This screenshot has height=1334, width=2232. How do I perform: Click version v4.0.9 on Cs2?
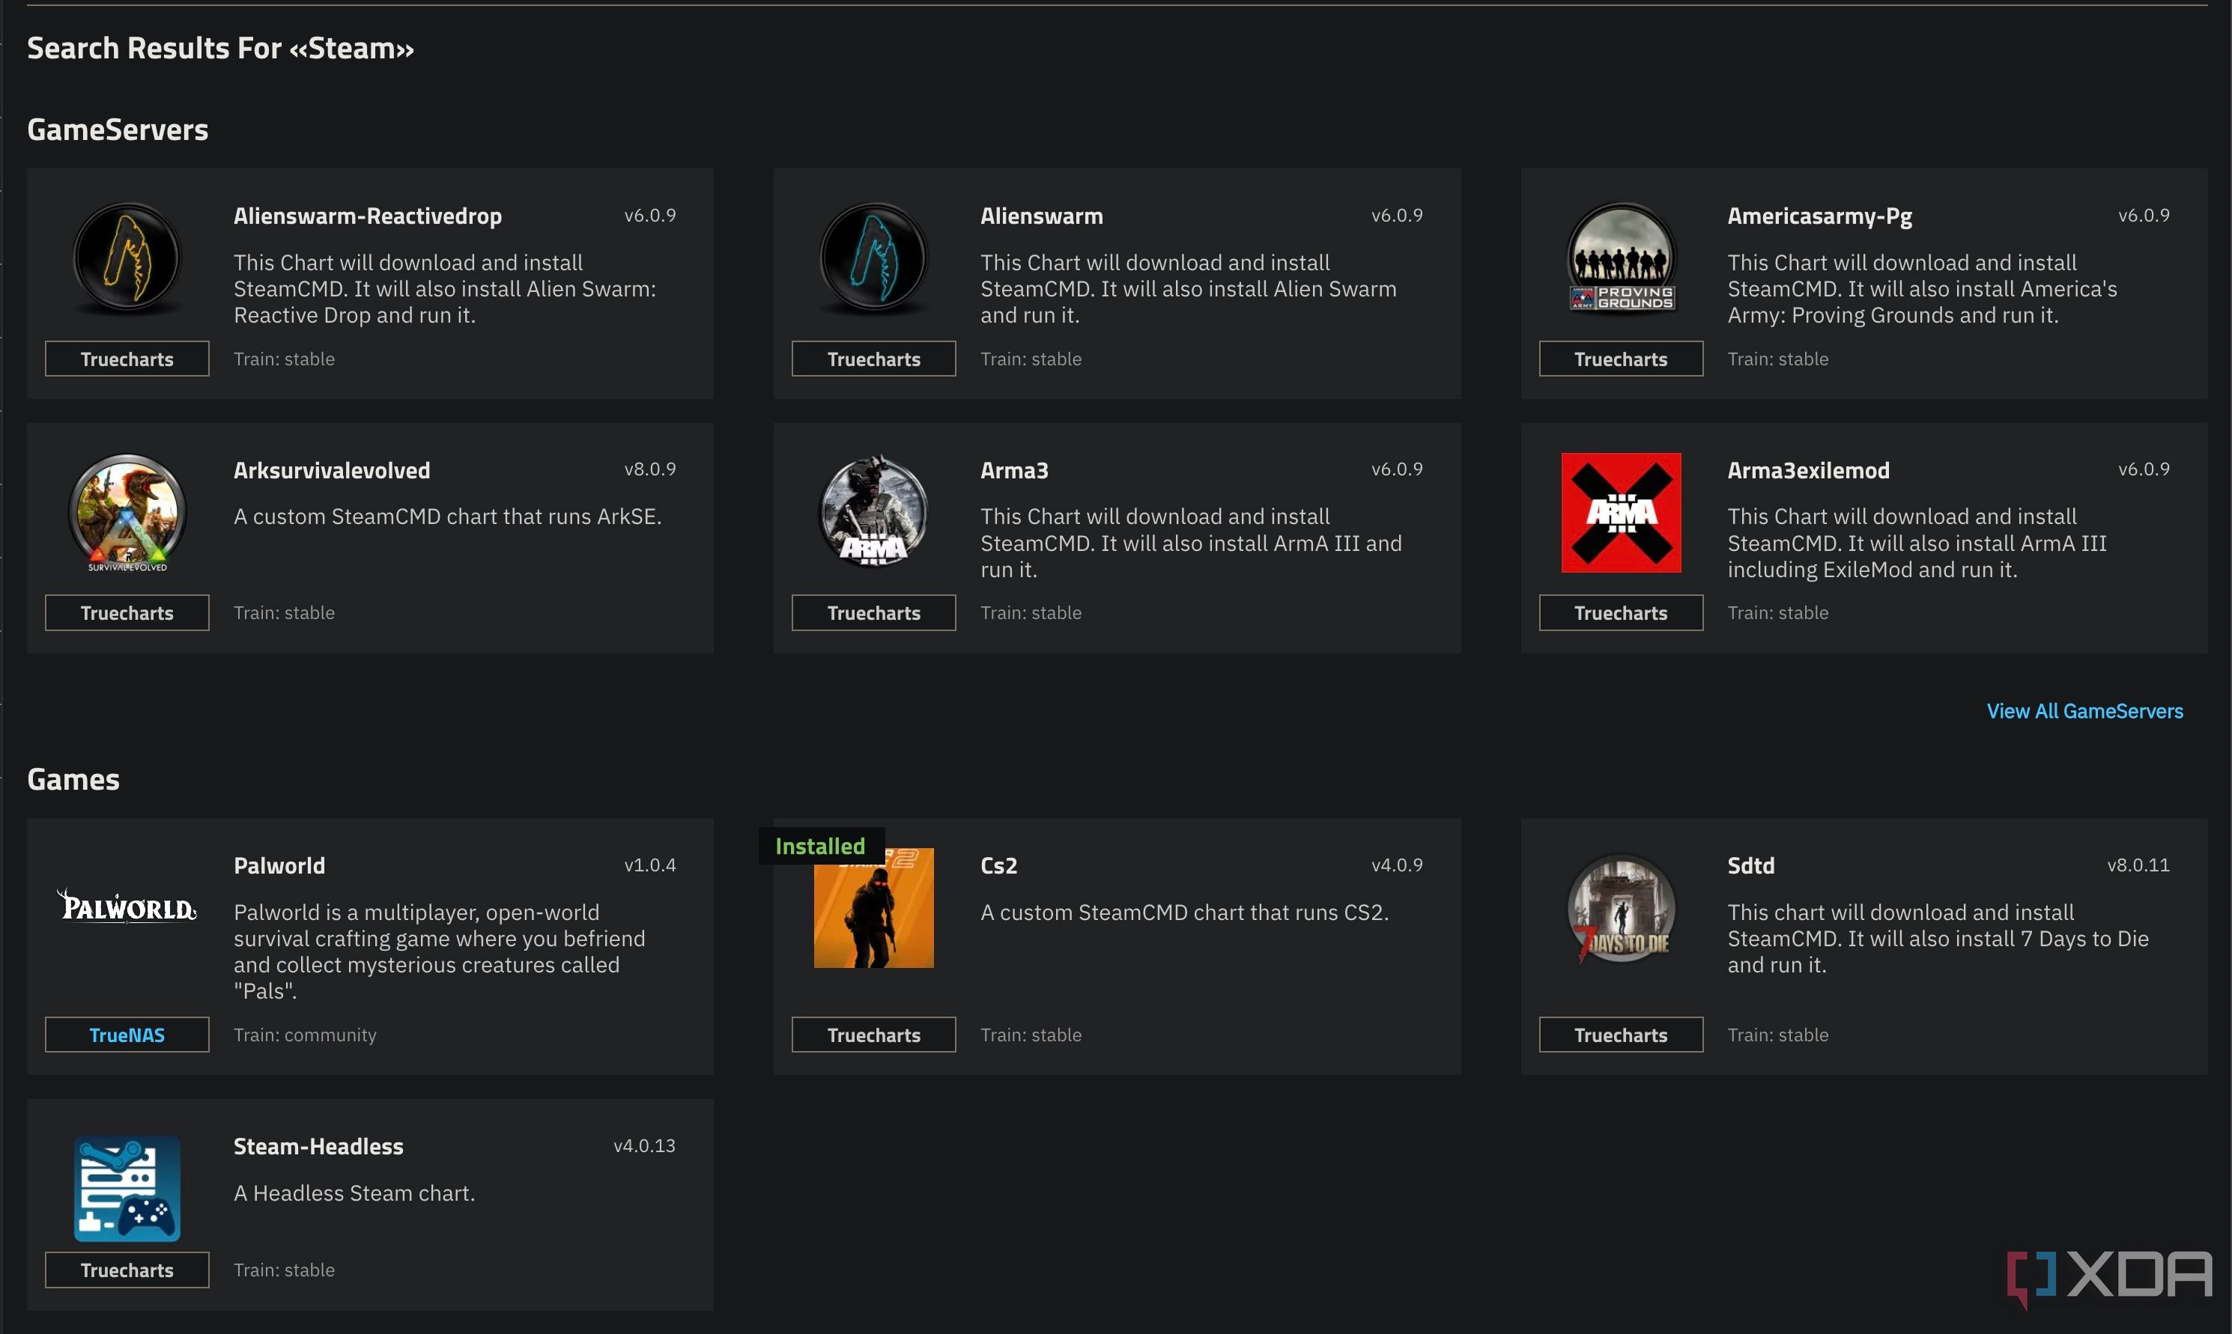(1397, 865)
